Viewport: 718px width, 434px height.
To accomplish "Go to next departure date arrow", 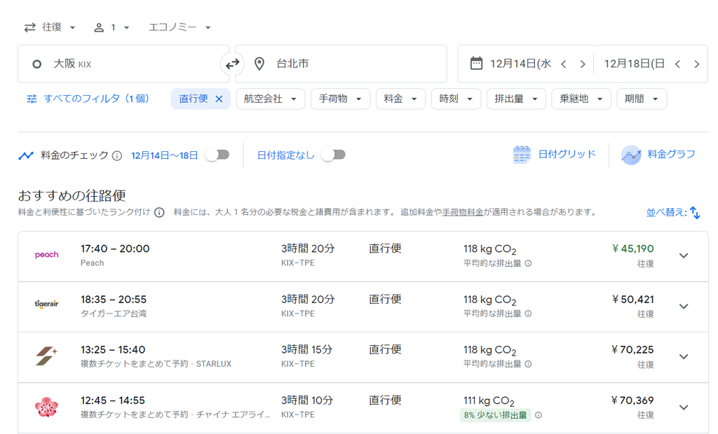I will pos(582,64).
